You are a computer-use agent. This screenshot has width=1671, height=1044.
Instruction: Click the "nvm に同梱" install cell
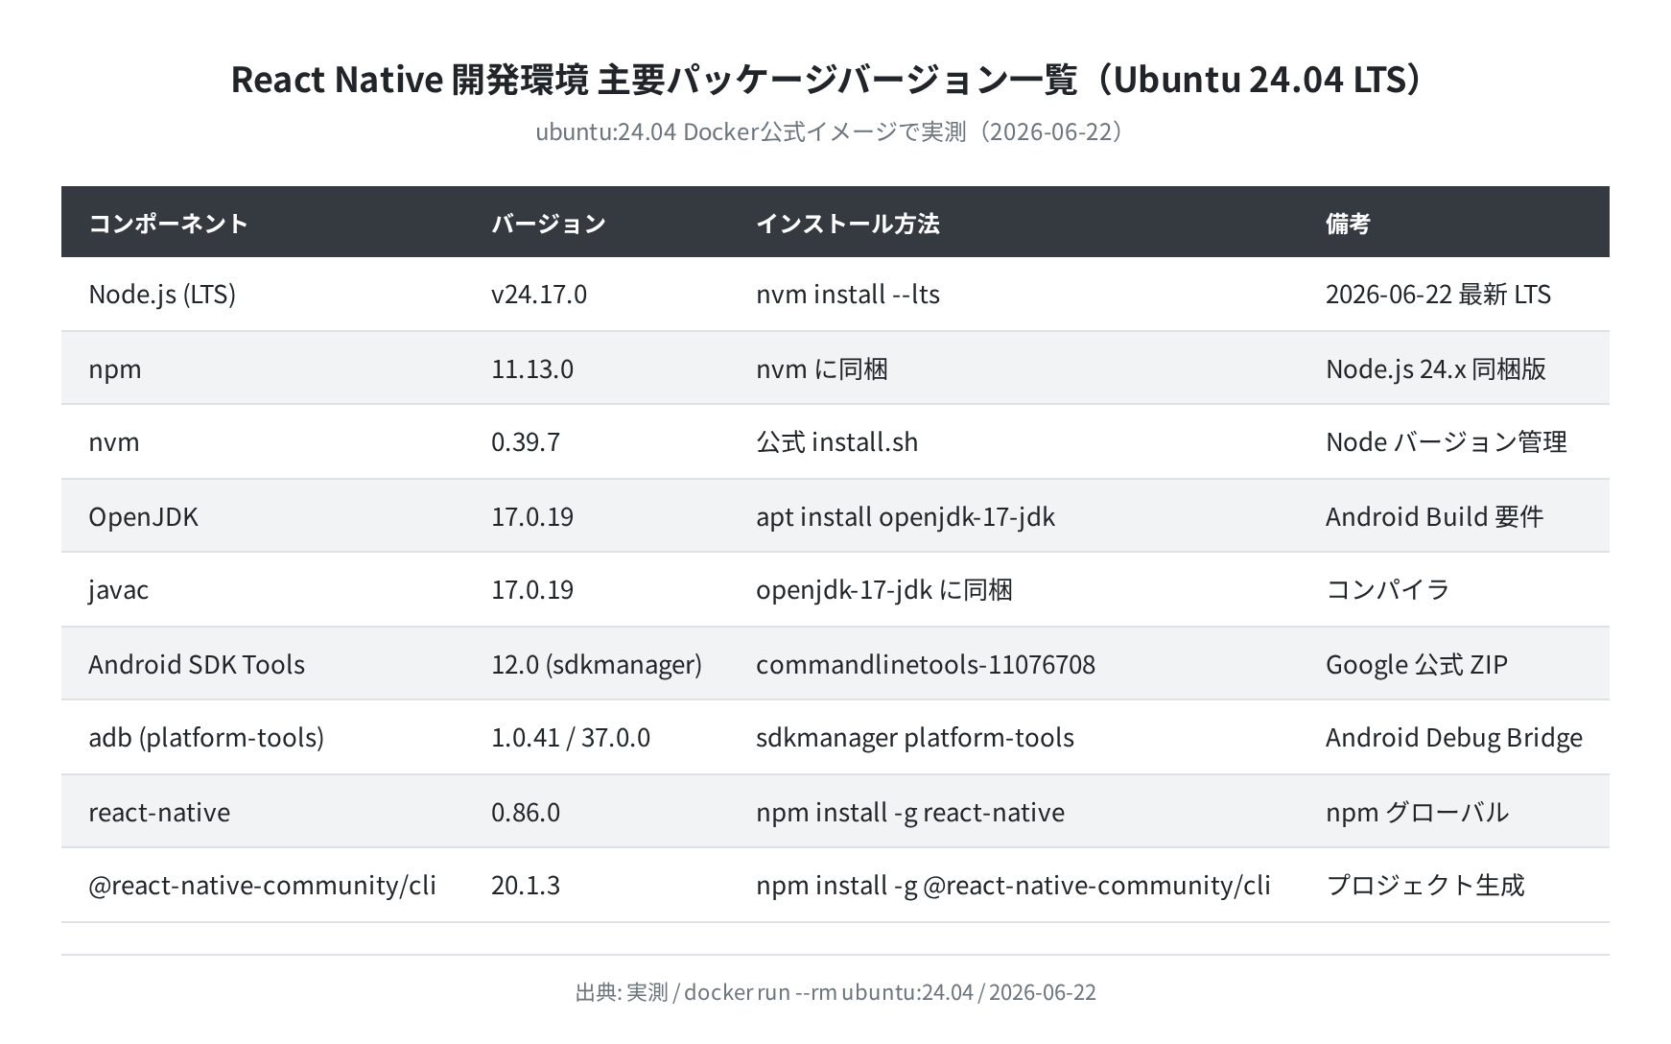[822, 369]
